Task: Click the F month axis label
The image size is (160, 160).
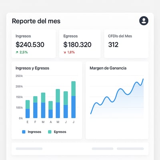Action: (35, 122)
